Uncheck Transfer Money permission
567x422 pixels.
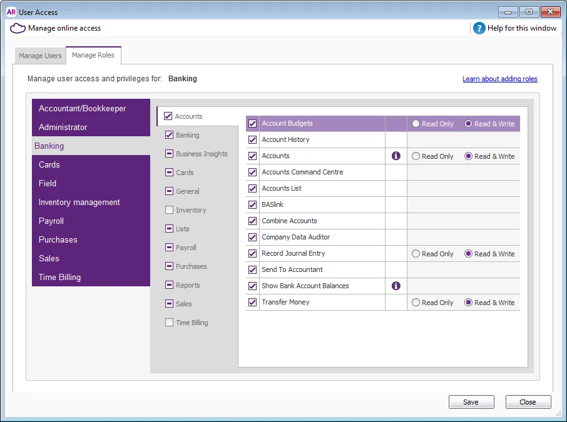pyautogui.click(x=252, y=303)
